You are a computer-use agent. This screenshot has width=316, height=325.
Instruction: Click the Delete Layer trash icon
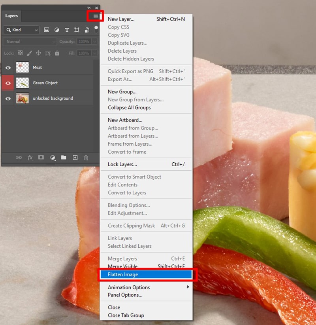pos(86,157)
